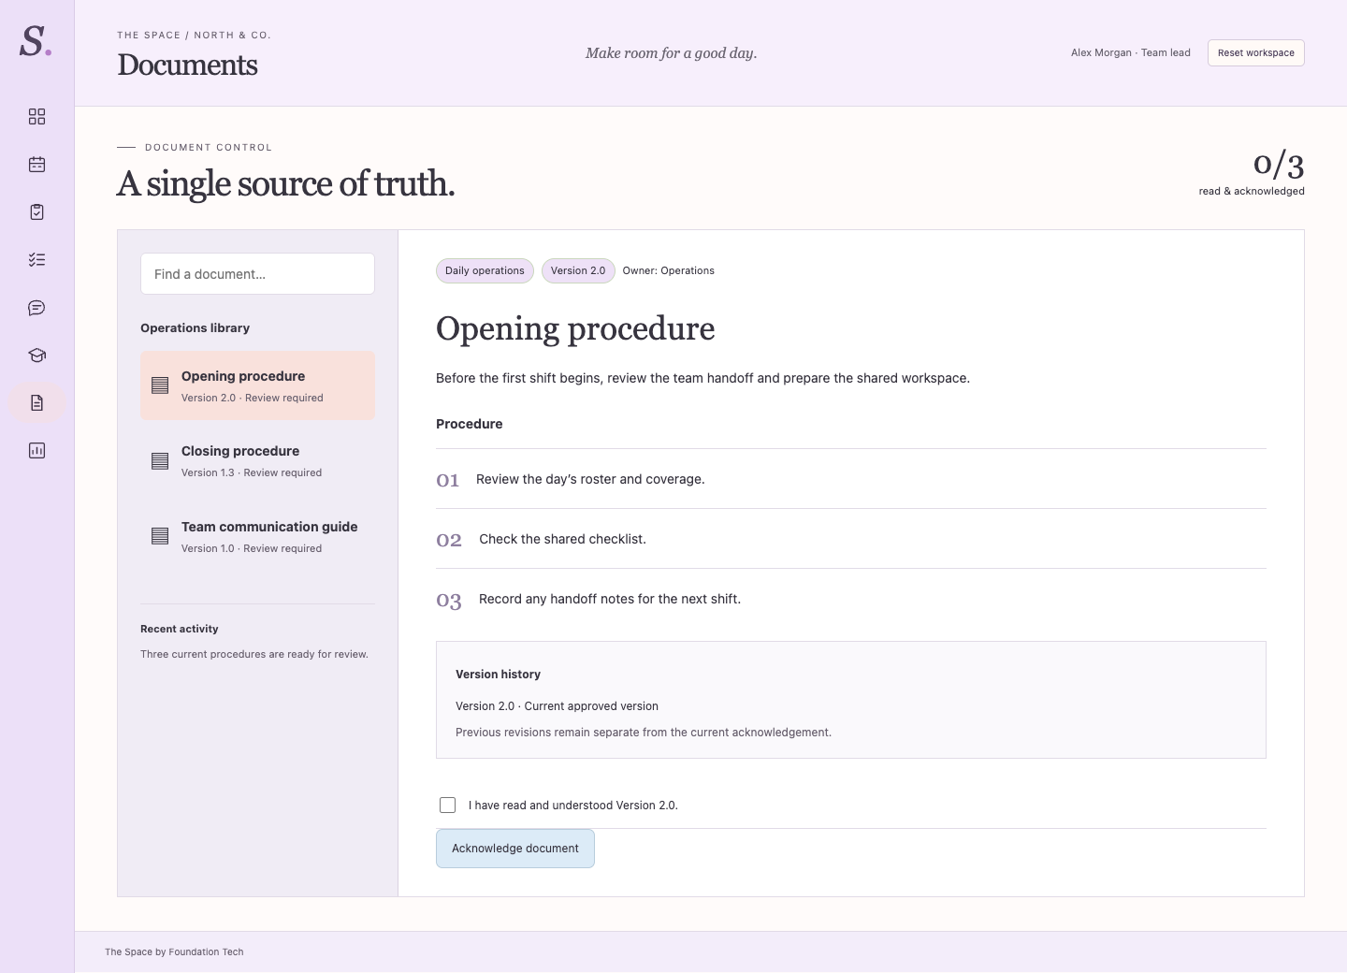
Task: Click the Daily operations tag
Action: [485, 270]
